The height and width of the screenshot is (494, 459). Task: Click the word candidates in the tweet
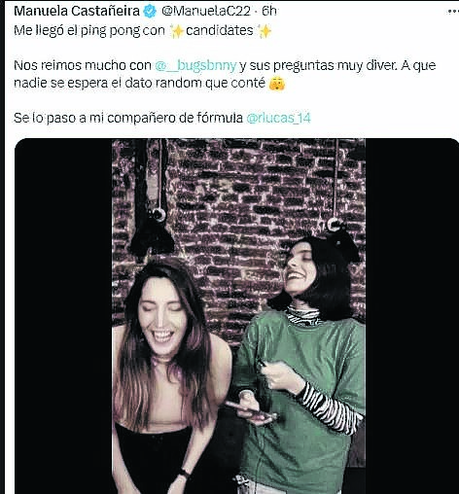(220, 31)
